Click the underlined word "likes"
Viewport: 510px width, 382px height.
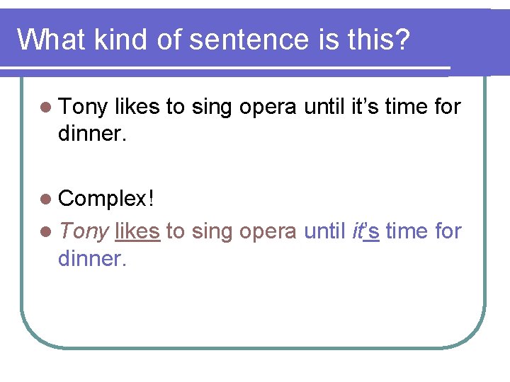[x=137, y=231]
